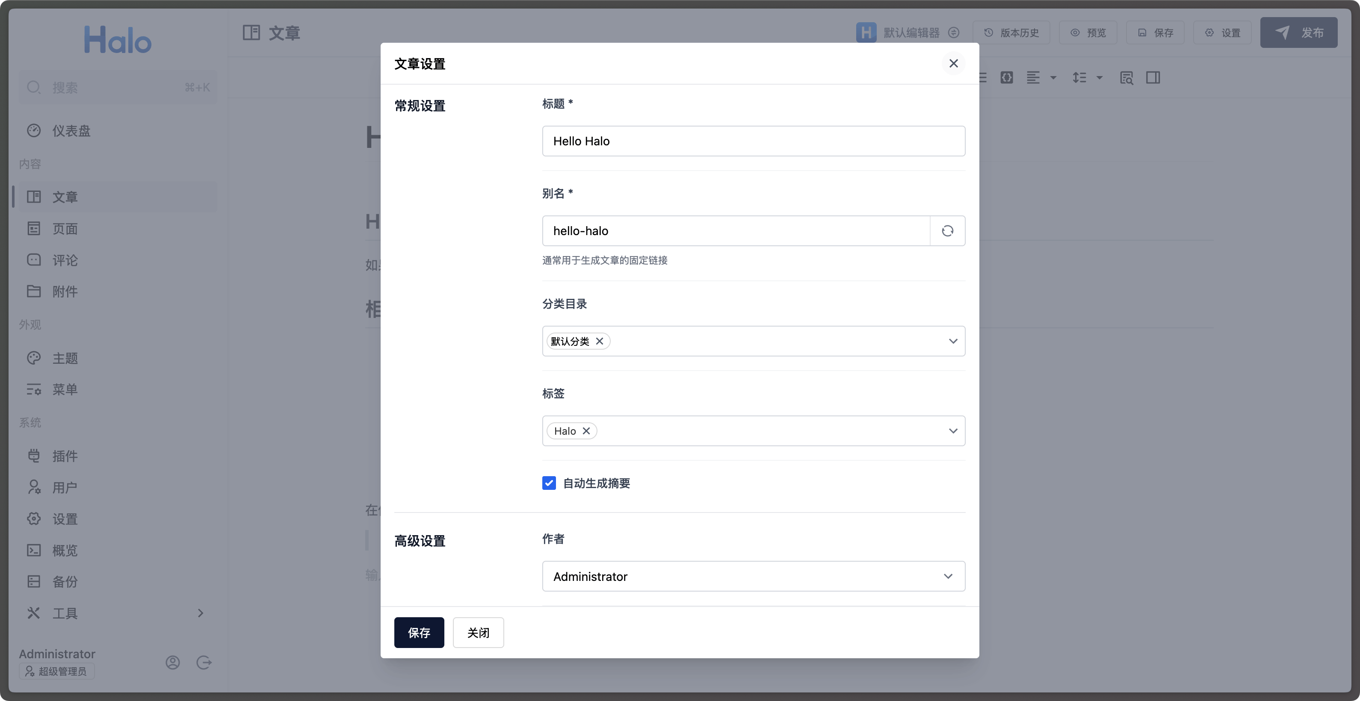The image size is (1360, 701).
Task: Open the Comments section in sidebar
Action: click(x=65, y=260)
